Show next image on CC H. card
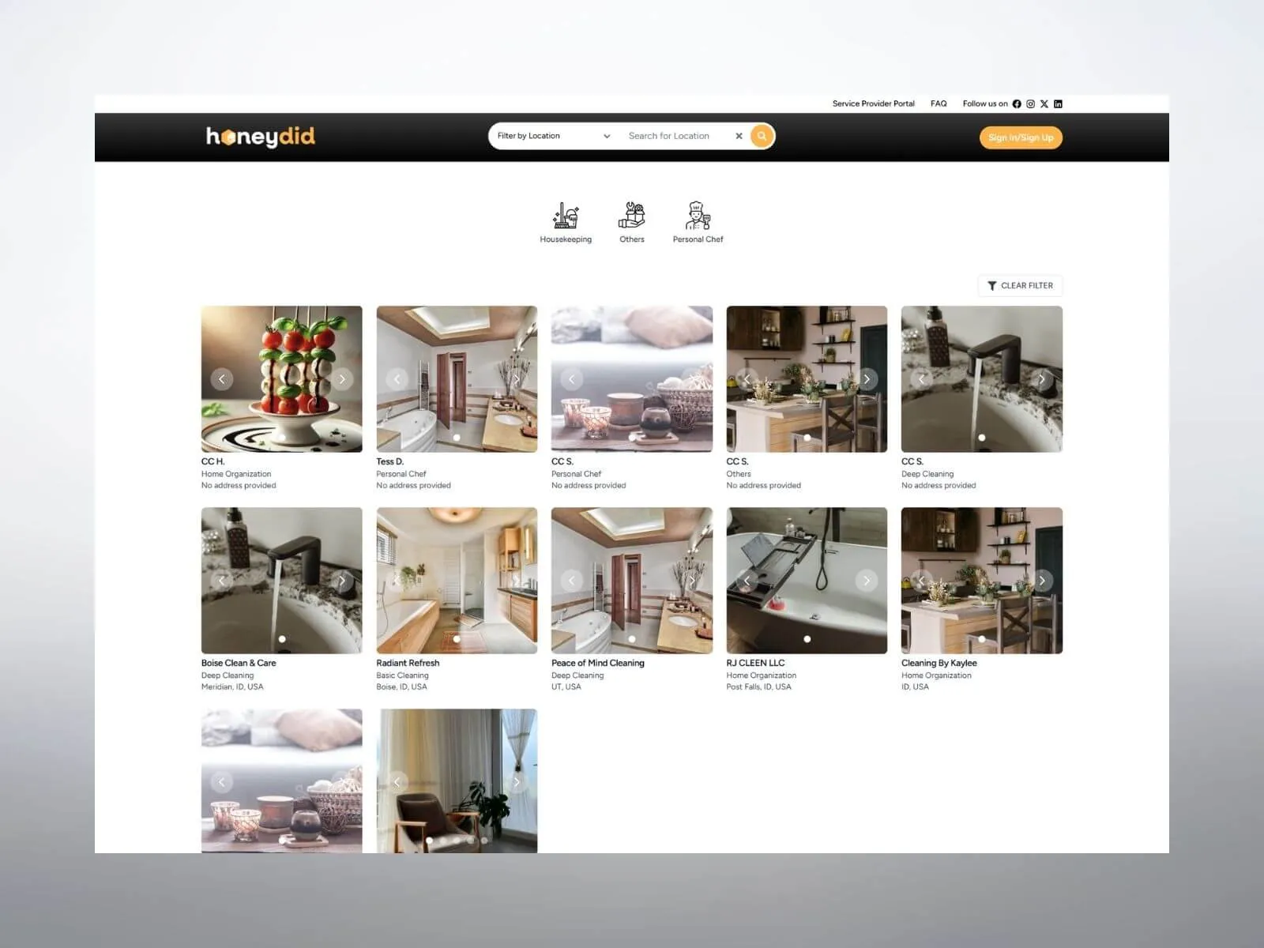 342,379
